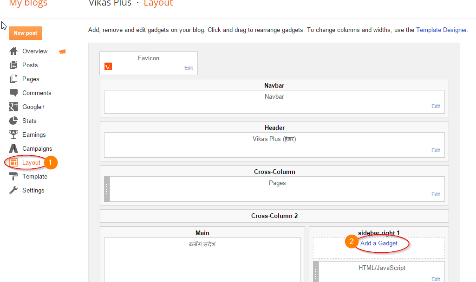Click the My blogs link
Screen dimensions: 476x282
pos(28,3)
